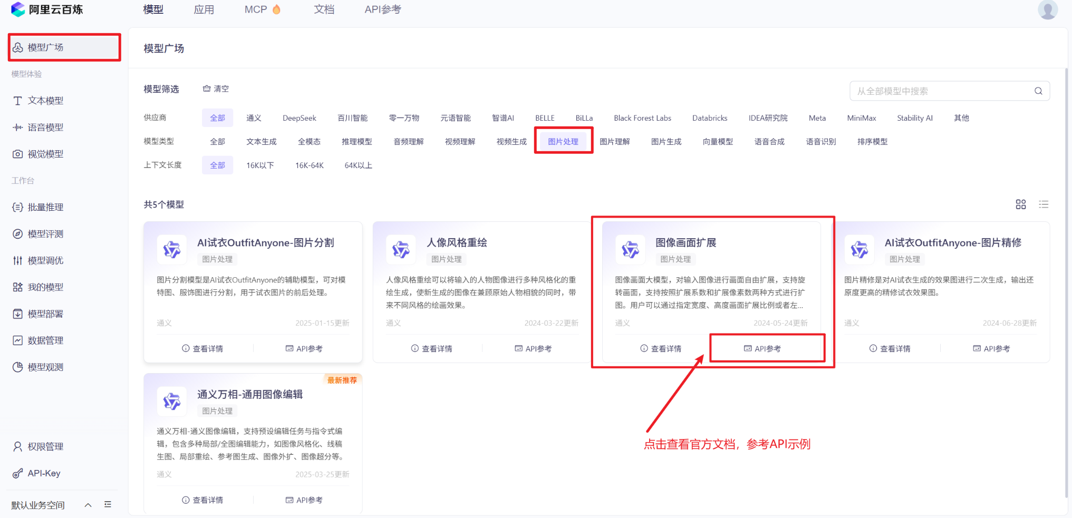The height and width of the screenshot is (518, 1072).
Task: Click the 我的模型 sidebar icon
Action: [x=17, y=287]
